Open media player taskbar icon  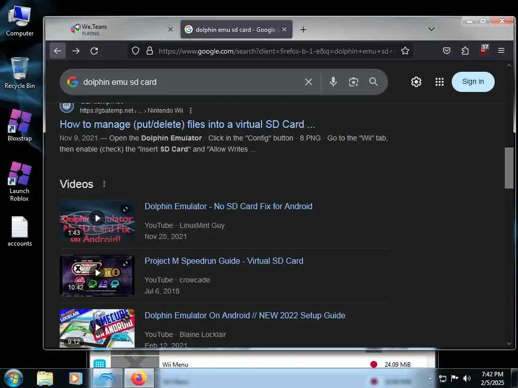75,378
